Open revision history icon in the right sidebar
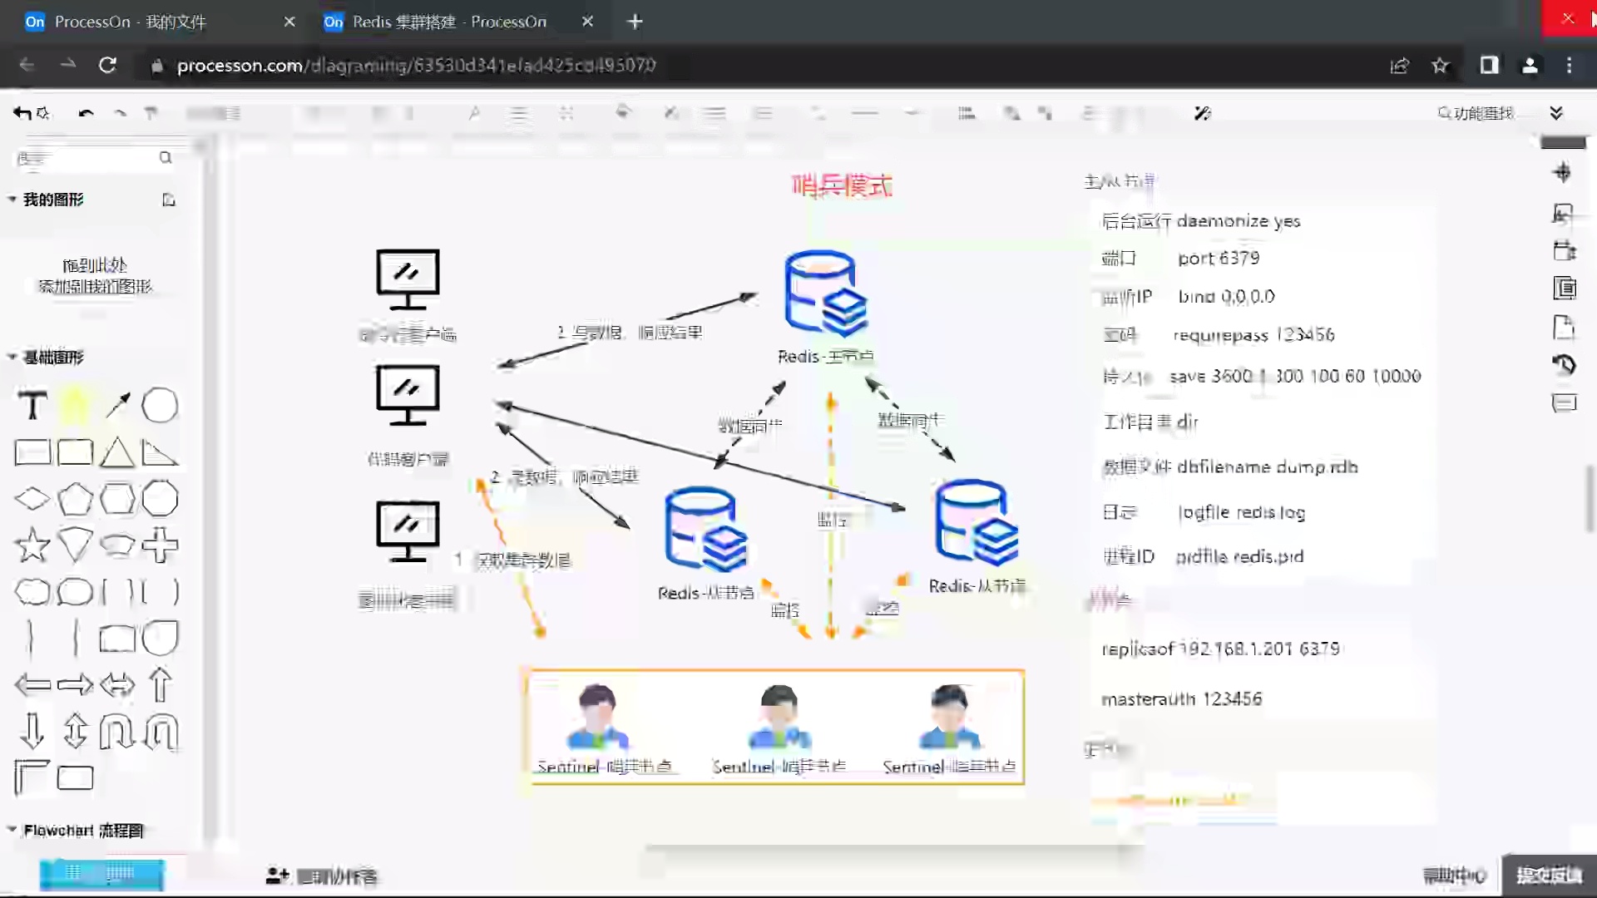Image resolution: width=1597 pixels, height=898 pixels. pos(1565,364)
